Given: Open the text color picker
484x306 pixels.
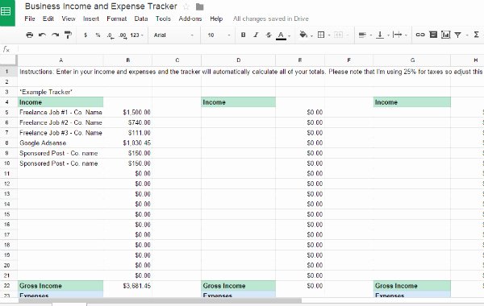Looking at the screenshot, I should point(281,35).
